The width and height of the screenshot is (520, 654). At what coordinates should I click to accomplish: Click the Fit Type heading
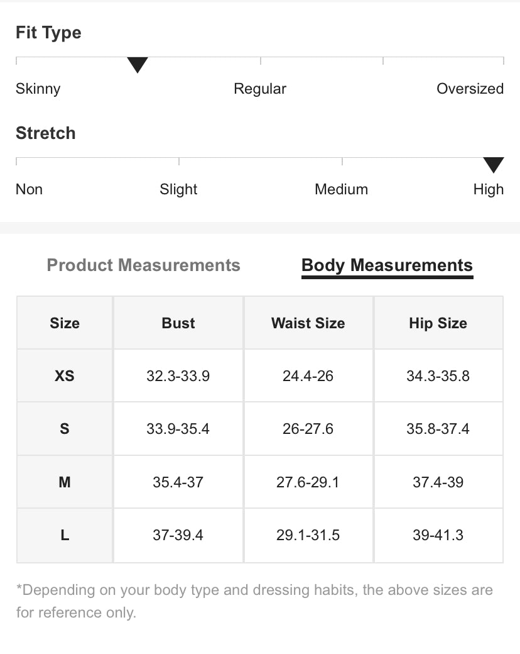[x=48, y=33]
